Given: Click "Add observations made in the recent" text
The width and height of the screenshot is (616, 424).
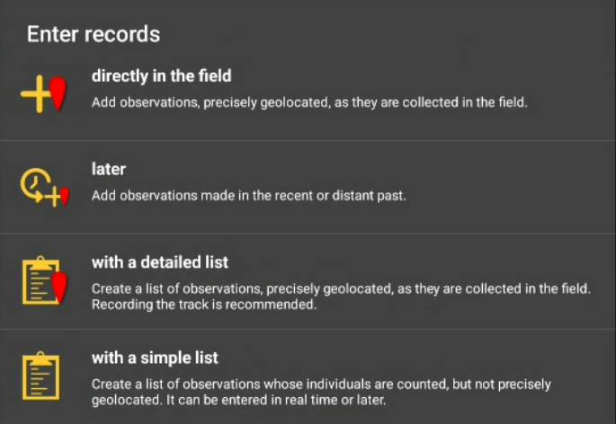Looking at the screenshot, I should click(x=248, y=195).
